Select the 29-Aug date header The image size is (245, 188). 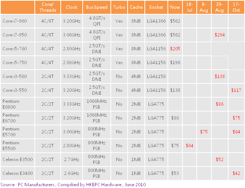pos(219,7)
